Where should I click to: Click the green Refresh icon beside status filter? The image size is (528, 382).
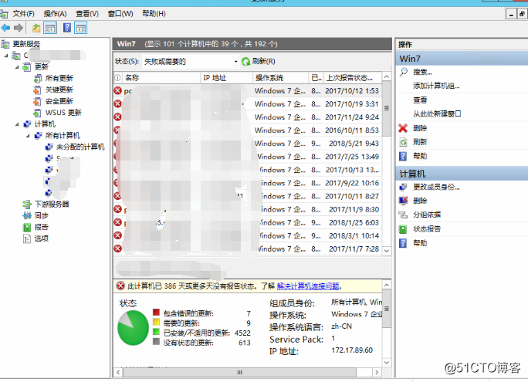coord(246,61)
